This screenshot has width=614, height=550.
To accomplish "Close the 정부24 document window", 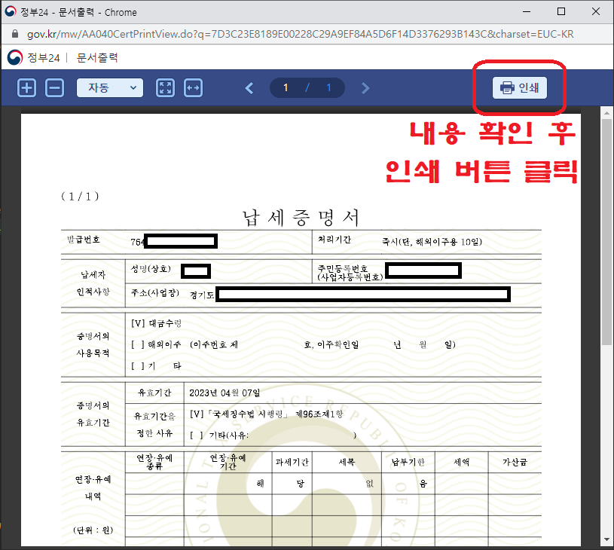I will (596, 12).
